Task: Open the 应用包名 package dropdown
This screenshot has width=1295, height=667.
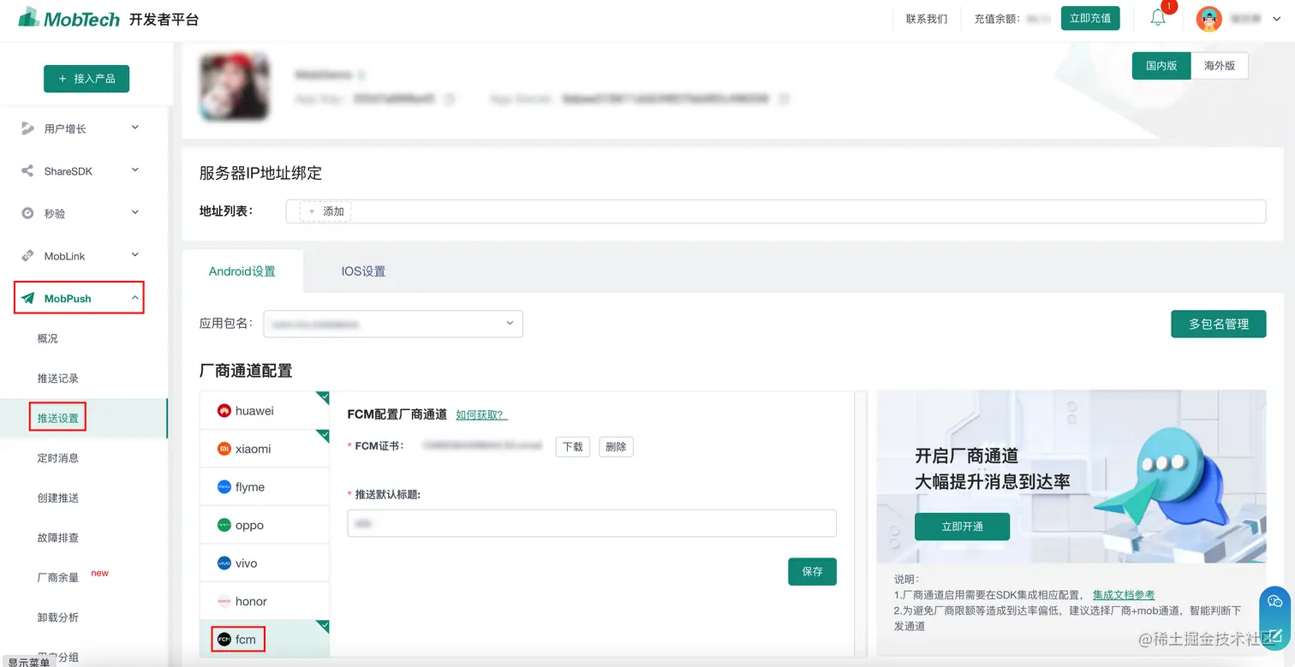Action: pos(393,324)
